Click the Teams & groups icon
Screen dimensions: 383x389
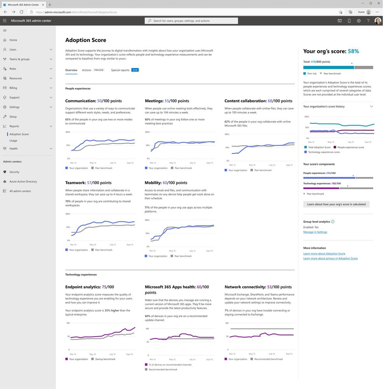pos(5,59)
